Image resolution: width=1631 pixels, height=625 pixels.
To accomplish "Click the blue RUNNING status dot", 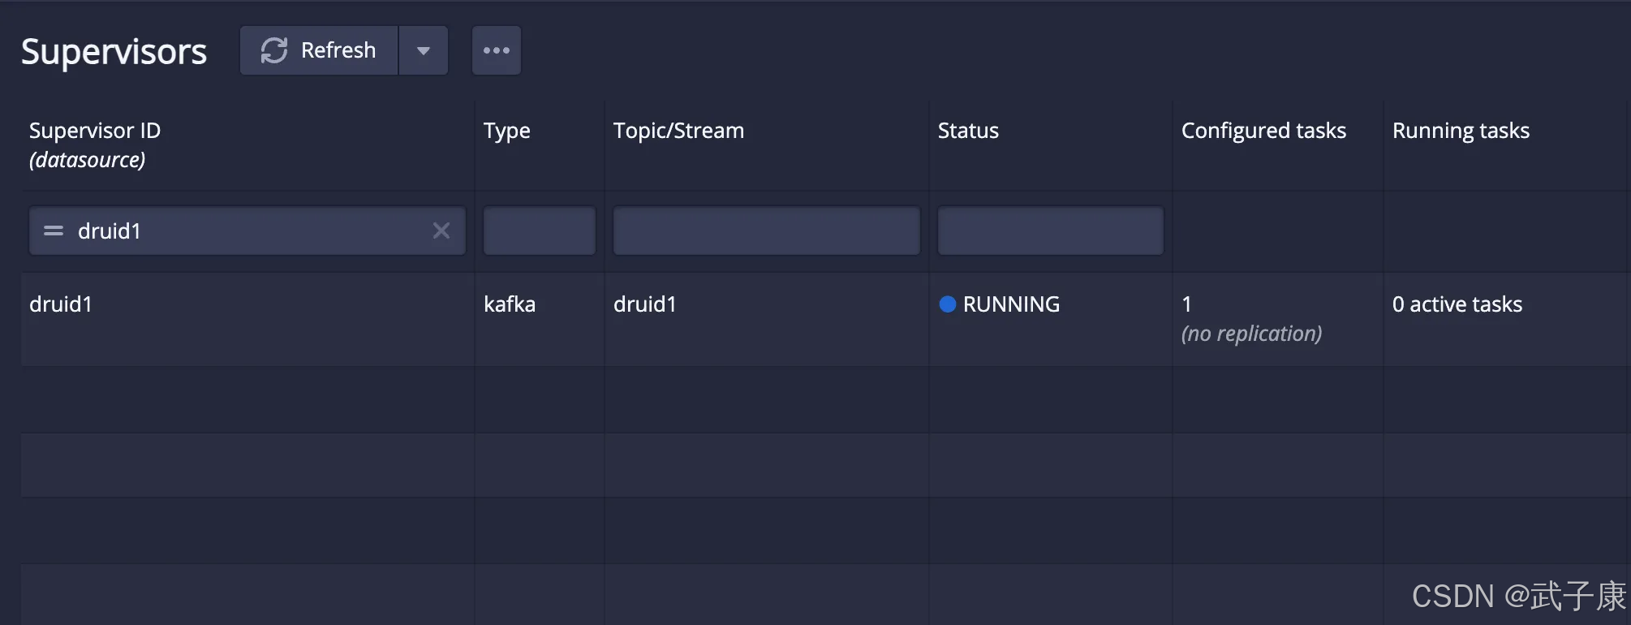I will 947,304.
